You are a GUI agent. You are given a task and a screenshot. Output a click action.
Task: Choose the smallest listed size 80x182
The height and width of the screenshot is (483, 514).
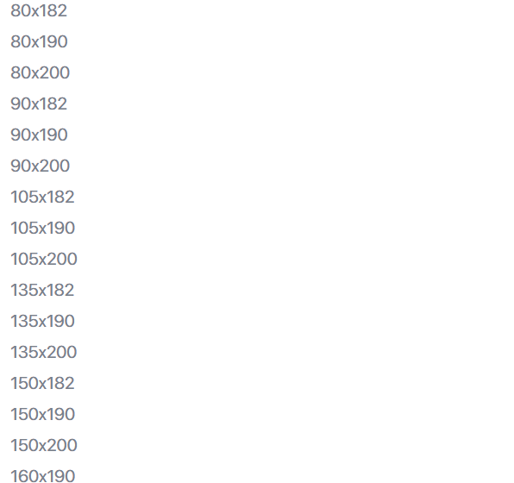point(39,11)
